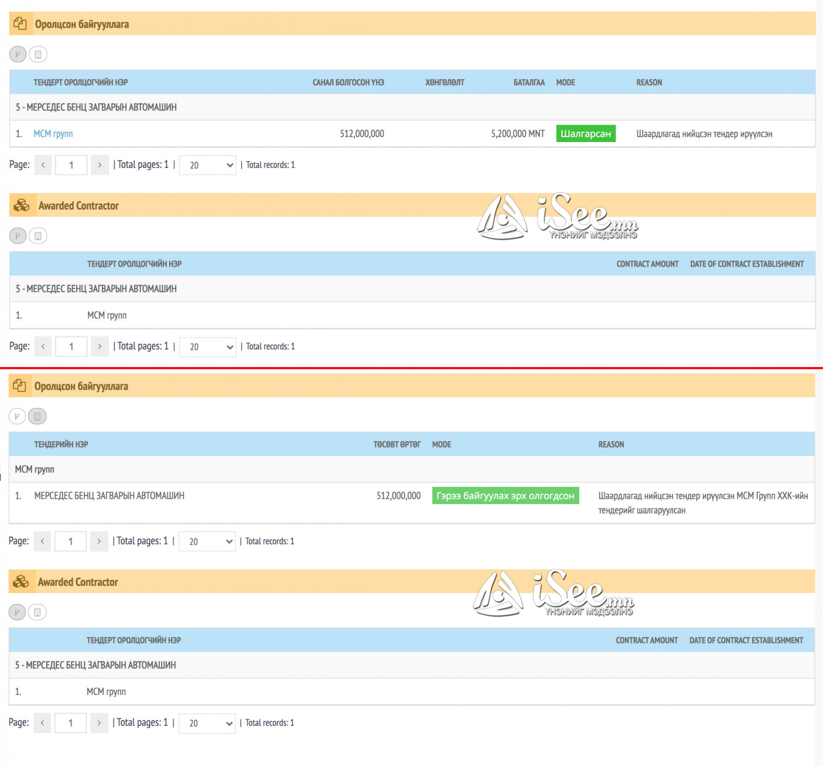
Task: Toggle the ₽ currency view in the upper Оролцсон байгууллага section
Action: 18,54
